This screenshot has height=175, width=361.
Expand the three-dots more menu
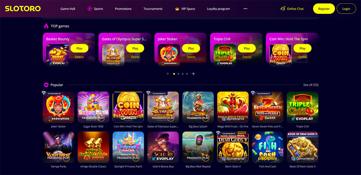point(245,9)
